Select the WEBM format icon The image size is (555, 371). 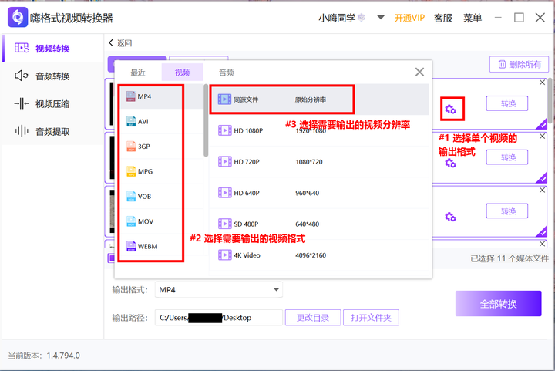pos(131,246)
